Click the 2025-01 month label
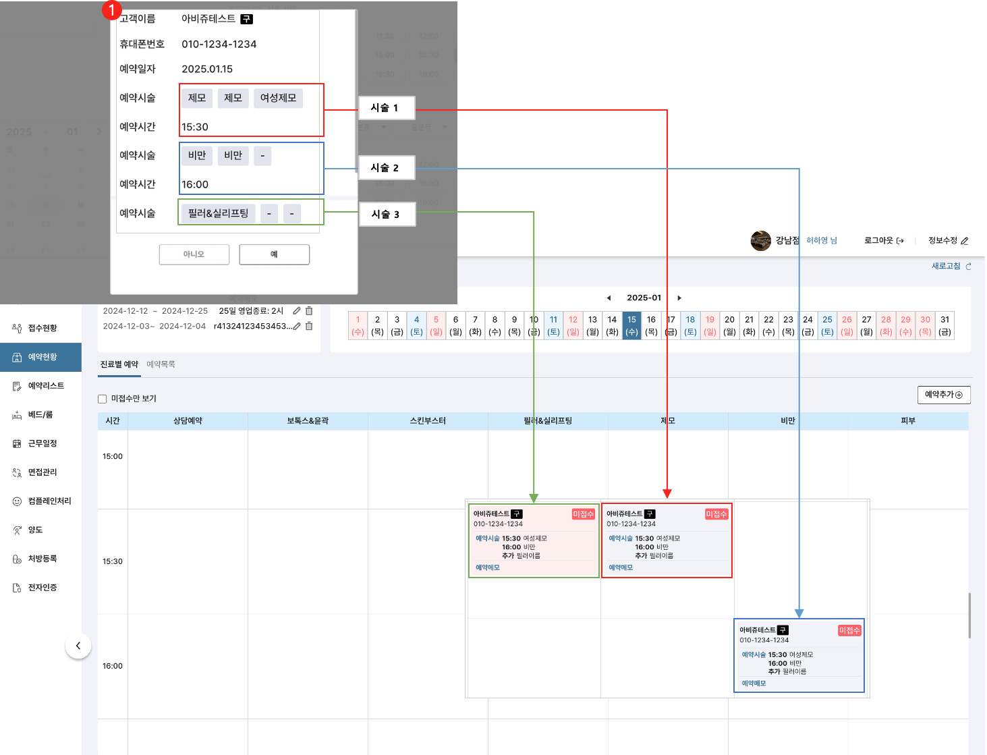 [644, 298]
